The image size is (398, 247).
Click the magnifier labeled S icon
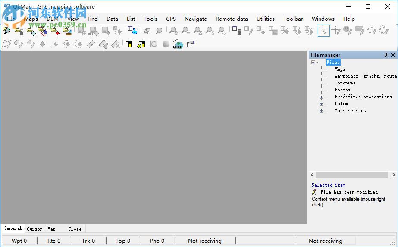[x=210, y=31]
